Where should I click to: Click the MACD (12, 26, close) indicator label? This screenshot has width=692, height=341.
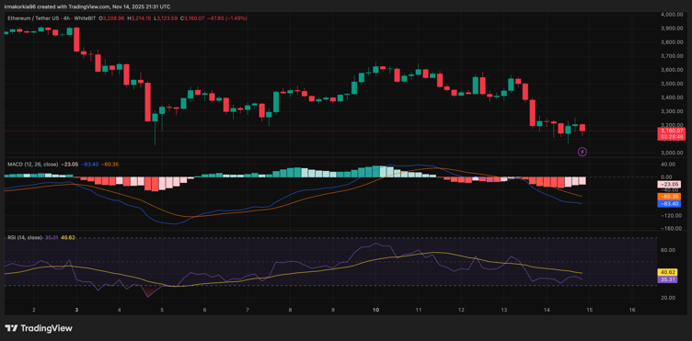pyautogui.click(x=32, y=165)
